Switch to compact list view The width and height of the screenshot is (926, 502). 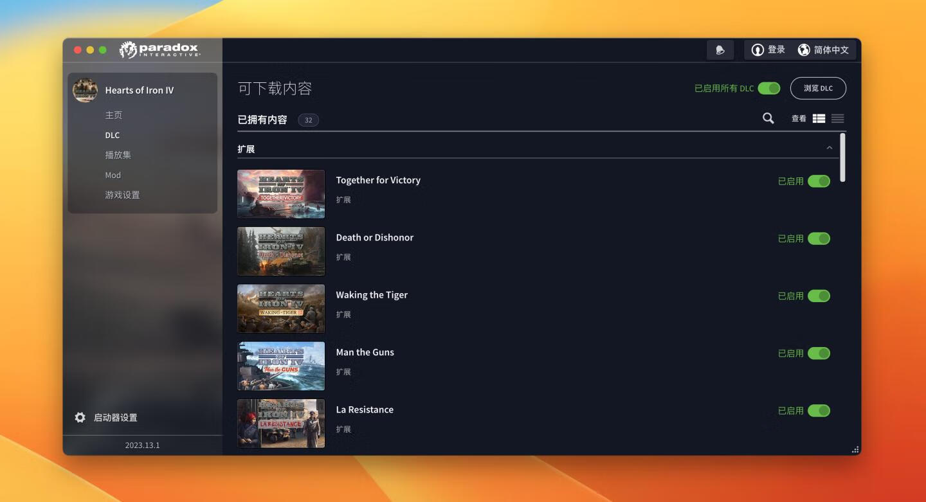[837, 118]
